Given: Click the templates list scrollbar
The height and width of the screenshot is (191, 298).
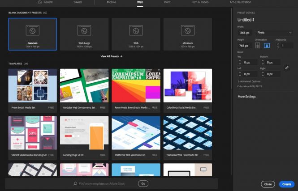Looking at the screenshot, I should click(x=231, y=48).
